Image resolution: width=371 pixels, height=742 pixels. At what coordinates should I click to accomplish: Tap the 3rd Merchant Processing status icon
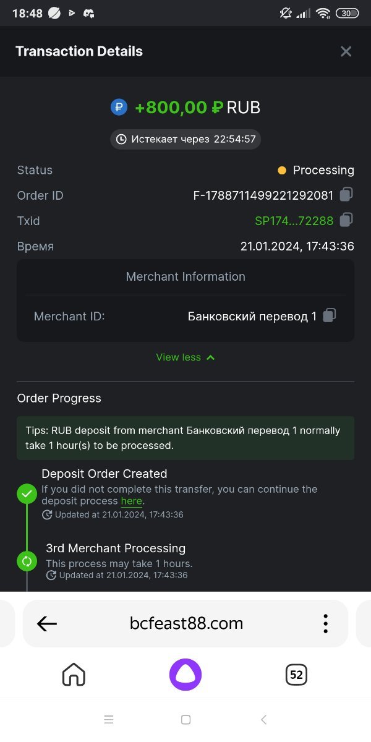pos(27,561)
